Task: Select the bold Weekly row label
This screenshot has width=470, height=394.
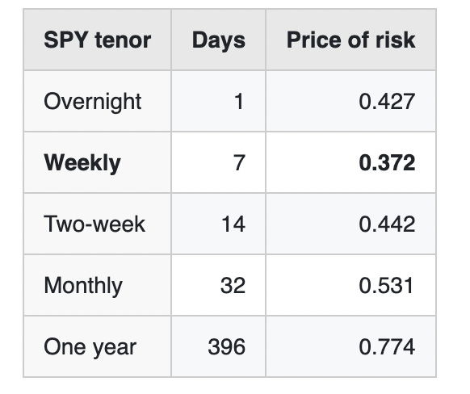Action: (82, 163)
